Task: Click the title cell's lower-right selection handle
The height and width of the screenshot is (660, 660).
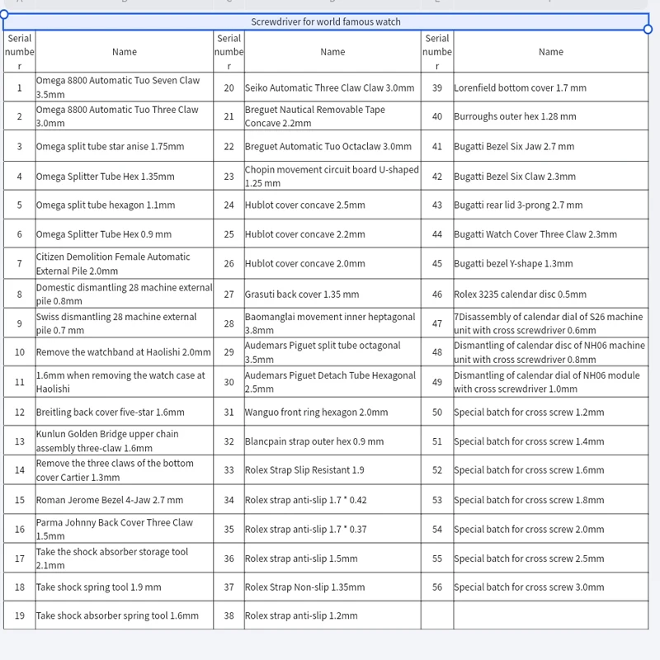Action: (x=648, y=29)
